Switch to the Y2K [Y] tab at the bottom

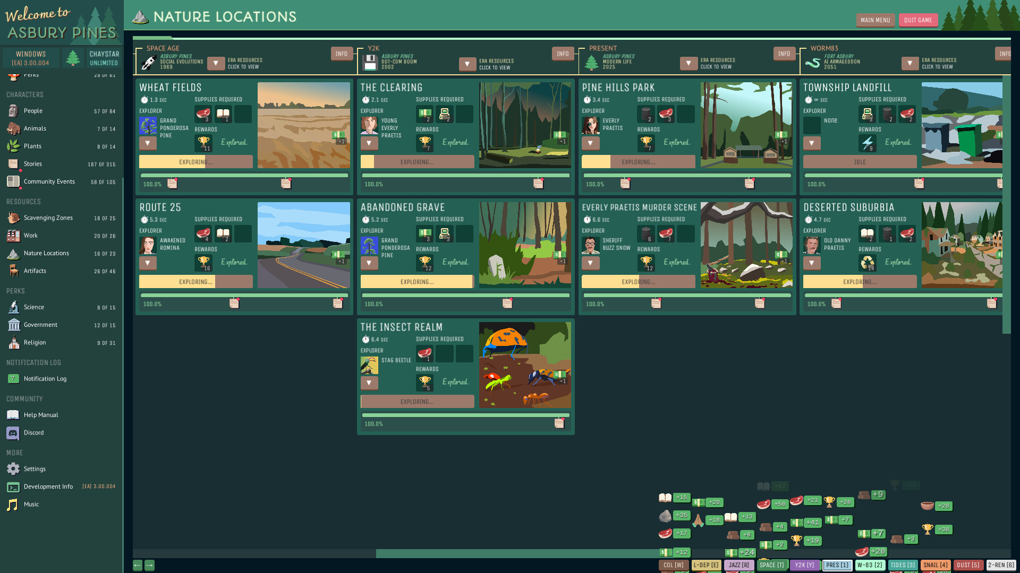[805, 565]
